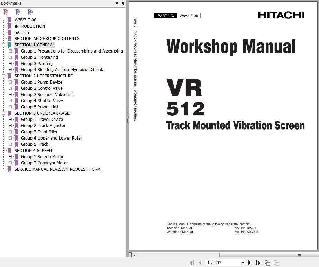Open Group 2 Track Adjuster bookmark text
Image resolution: width=319 pixels, height=267 pixels.
(43, 125)
